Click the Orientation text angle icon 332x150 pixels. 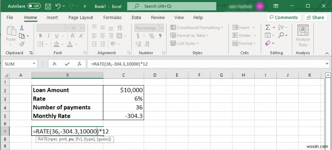coord(113,44)
